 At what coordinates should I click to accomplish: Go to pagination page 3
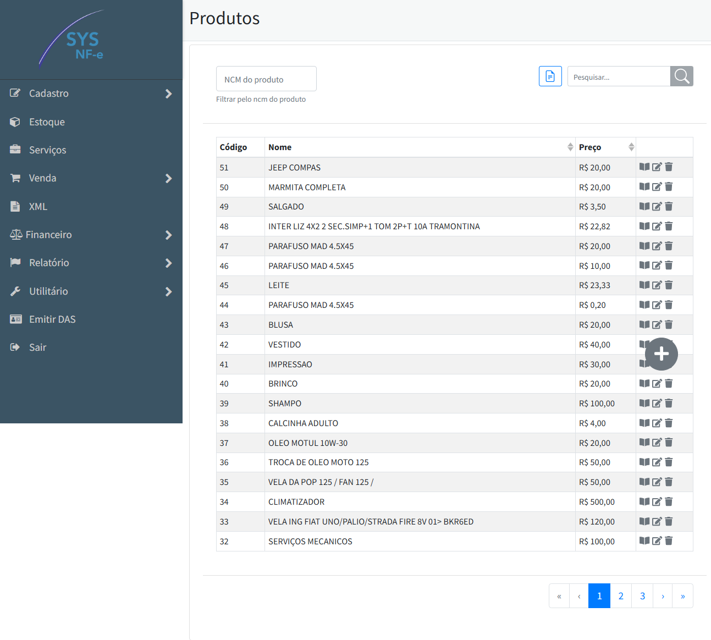pyautogui.click(x=642, y=596)
